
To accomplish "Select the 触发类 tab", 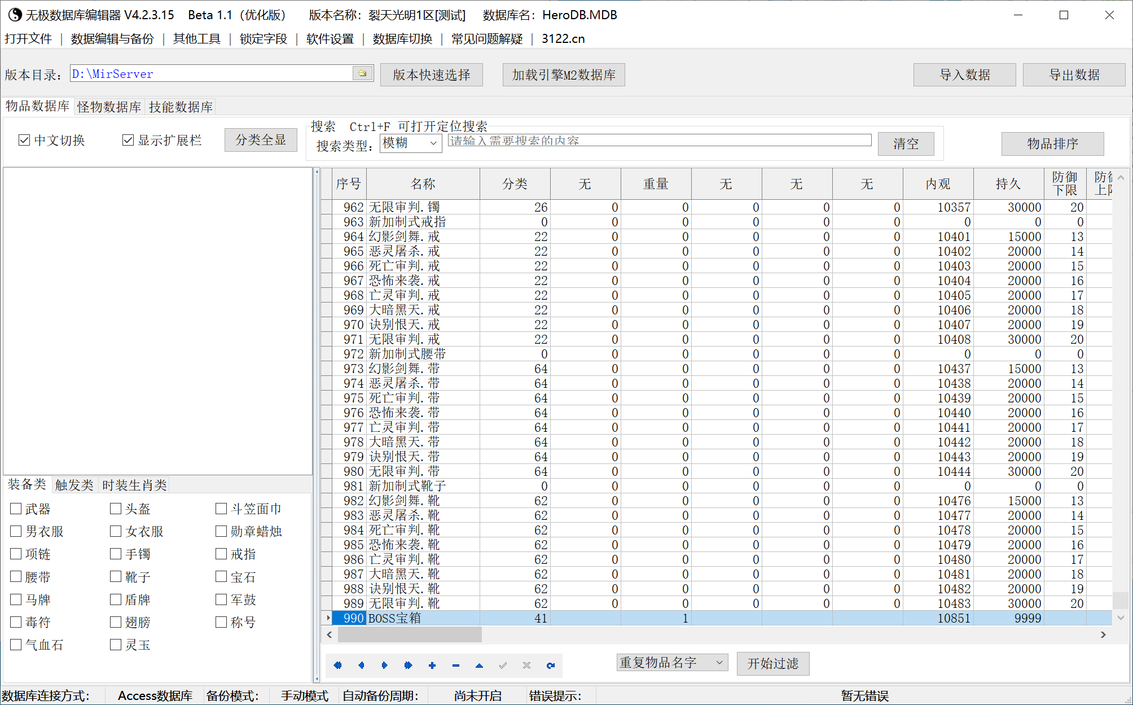I will (x=74, y=485).
